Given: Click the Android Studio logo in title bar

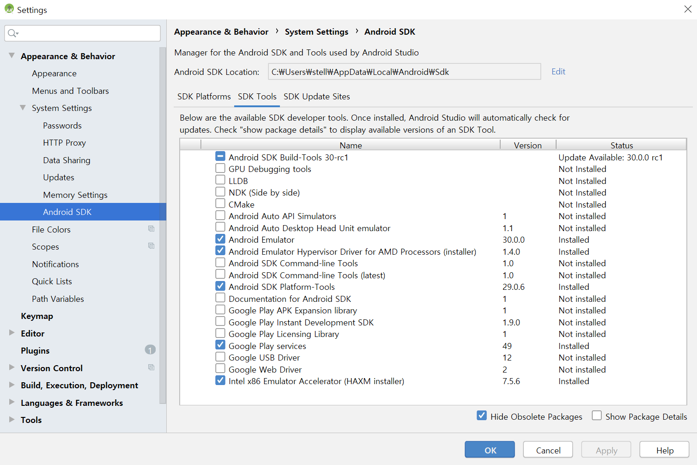Looking at the screenshot, I should coord(9,9).
